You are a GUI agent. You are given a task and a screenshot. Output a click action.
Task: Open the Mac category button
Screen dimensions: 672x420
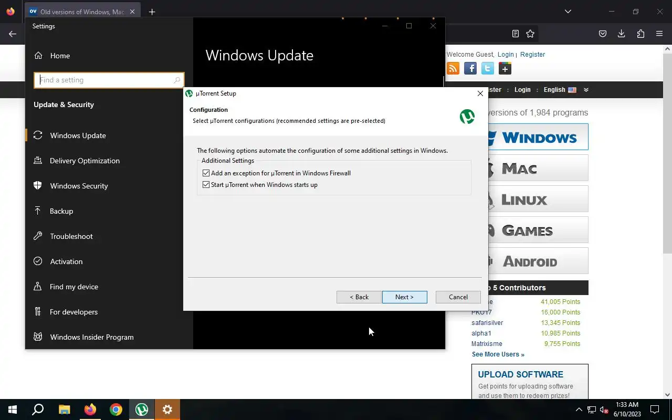538,168
